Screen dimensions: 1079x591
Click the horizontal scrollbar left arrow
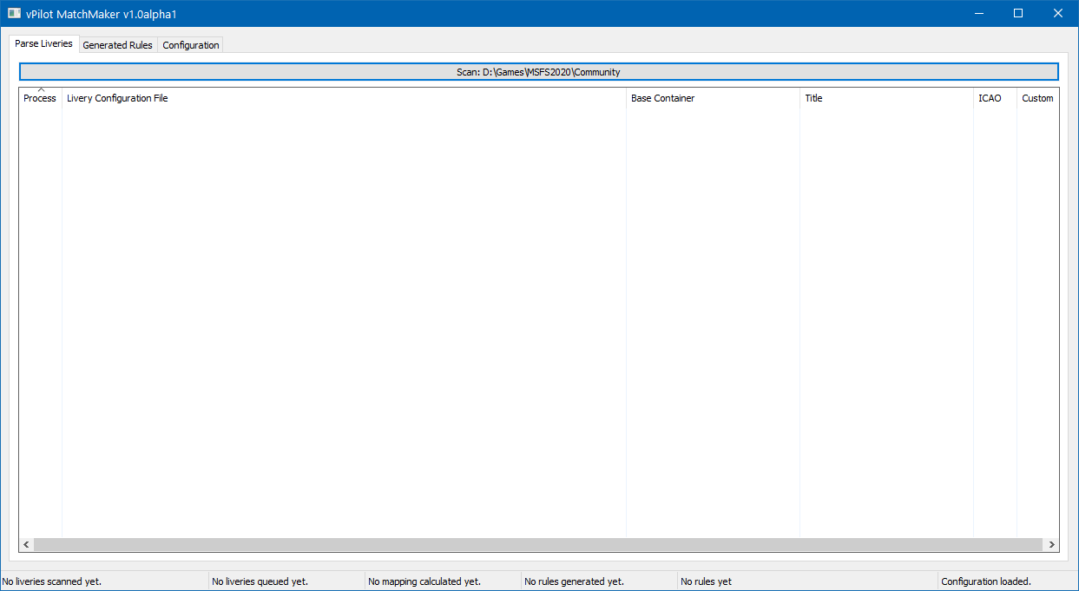click(26, 544)
